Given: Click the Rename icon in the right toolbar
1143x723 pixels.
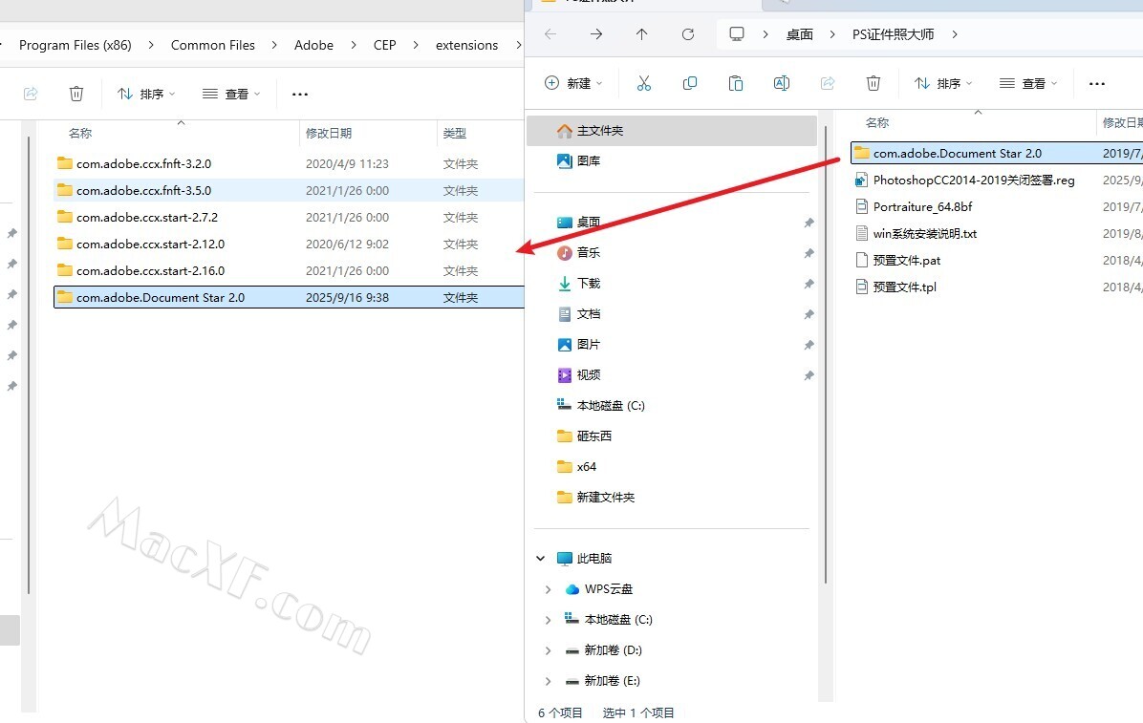Looking at the screenshot, I should coord(782,83).
